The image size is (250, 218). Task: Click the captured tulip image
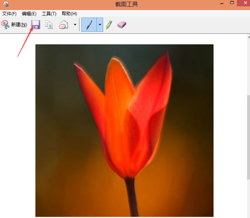124,131
